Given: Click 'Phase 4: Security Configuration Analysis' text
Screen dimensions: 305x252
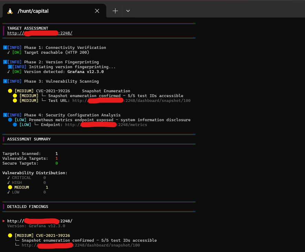Looking at the screenshot, I should 72,115.
